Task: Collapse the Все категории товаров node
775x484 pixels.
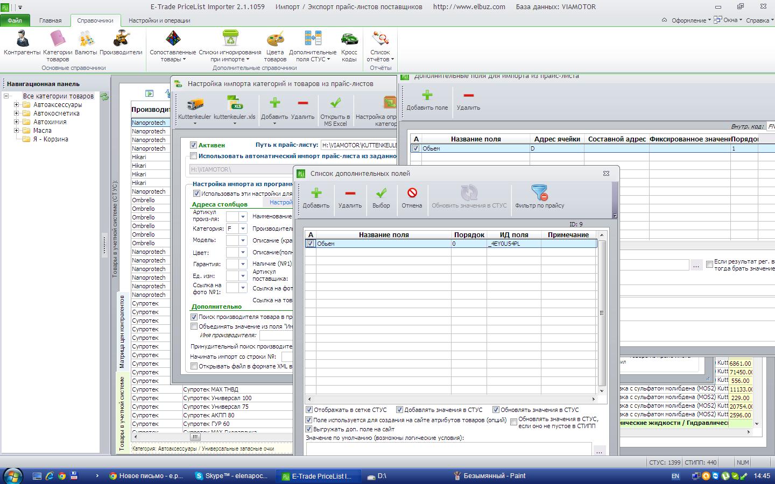Action: pos(6,96)
